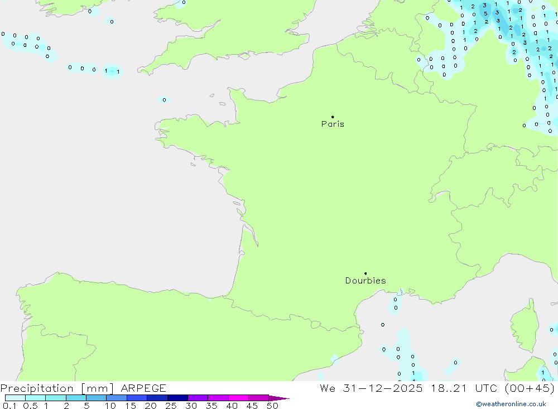Open the weatheronline.co.uk watermark link
Image resolution: width=558 pixels, height=409 pixels.
(x=511, y=404)
